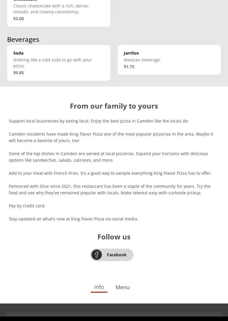
Task: Click the $0.85 Soda price
Action: [19, 73]
